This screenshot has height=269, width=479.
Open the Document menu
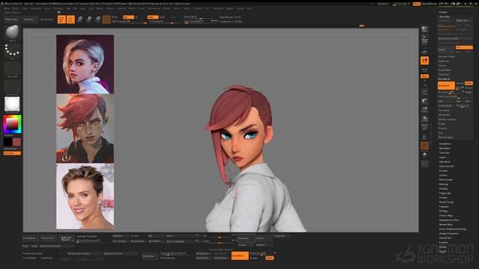pos(36,8)
